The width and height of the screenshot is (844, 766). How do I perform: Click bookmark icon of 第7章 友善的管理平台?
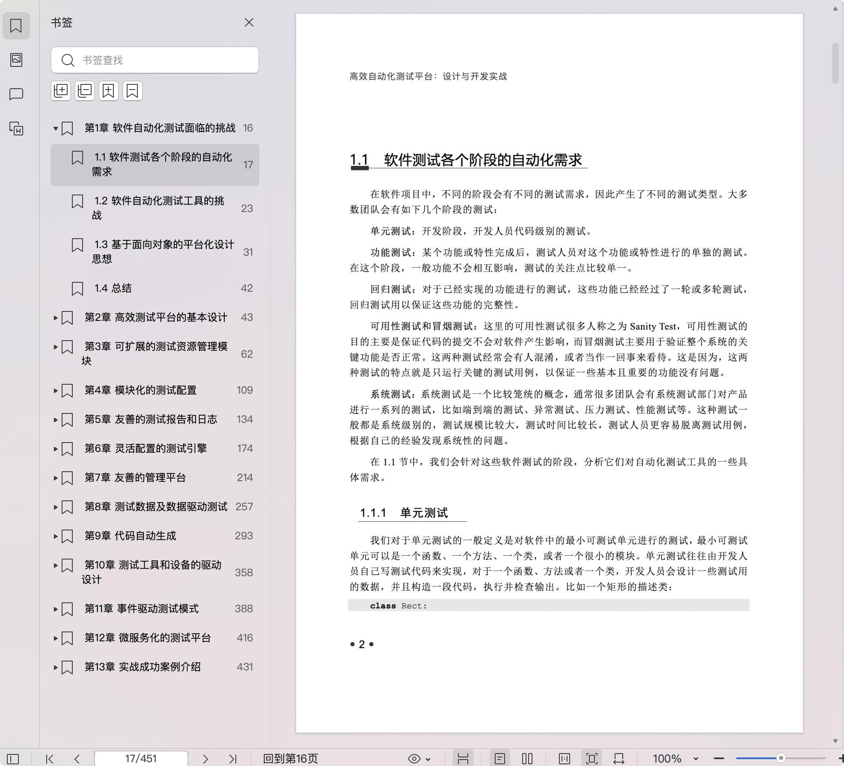point(67,478)
